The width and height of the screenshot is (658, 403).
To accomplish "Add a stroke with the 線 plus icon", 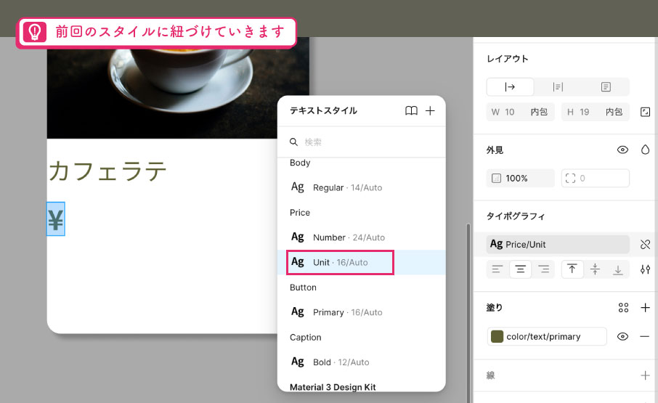I will click(x=646, y=375).
